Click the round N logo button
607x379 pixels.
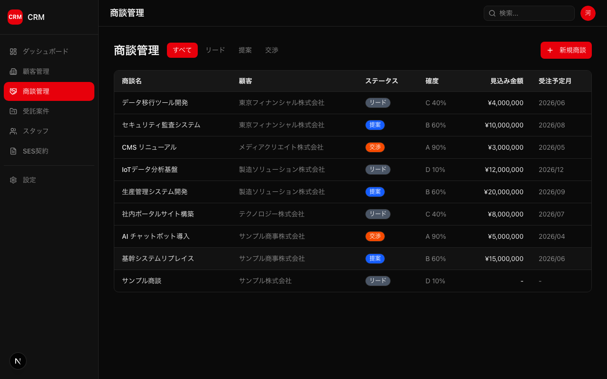18,361
